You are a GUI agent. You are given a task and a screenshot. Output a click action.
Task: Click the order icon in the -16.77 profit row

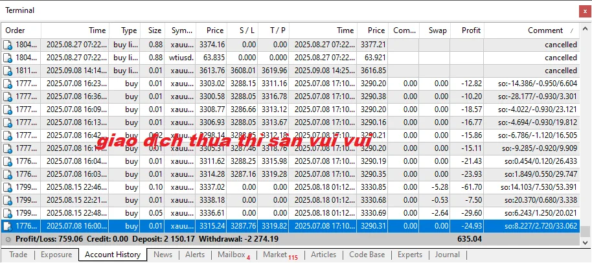(8, 122)
